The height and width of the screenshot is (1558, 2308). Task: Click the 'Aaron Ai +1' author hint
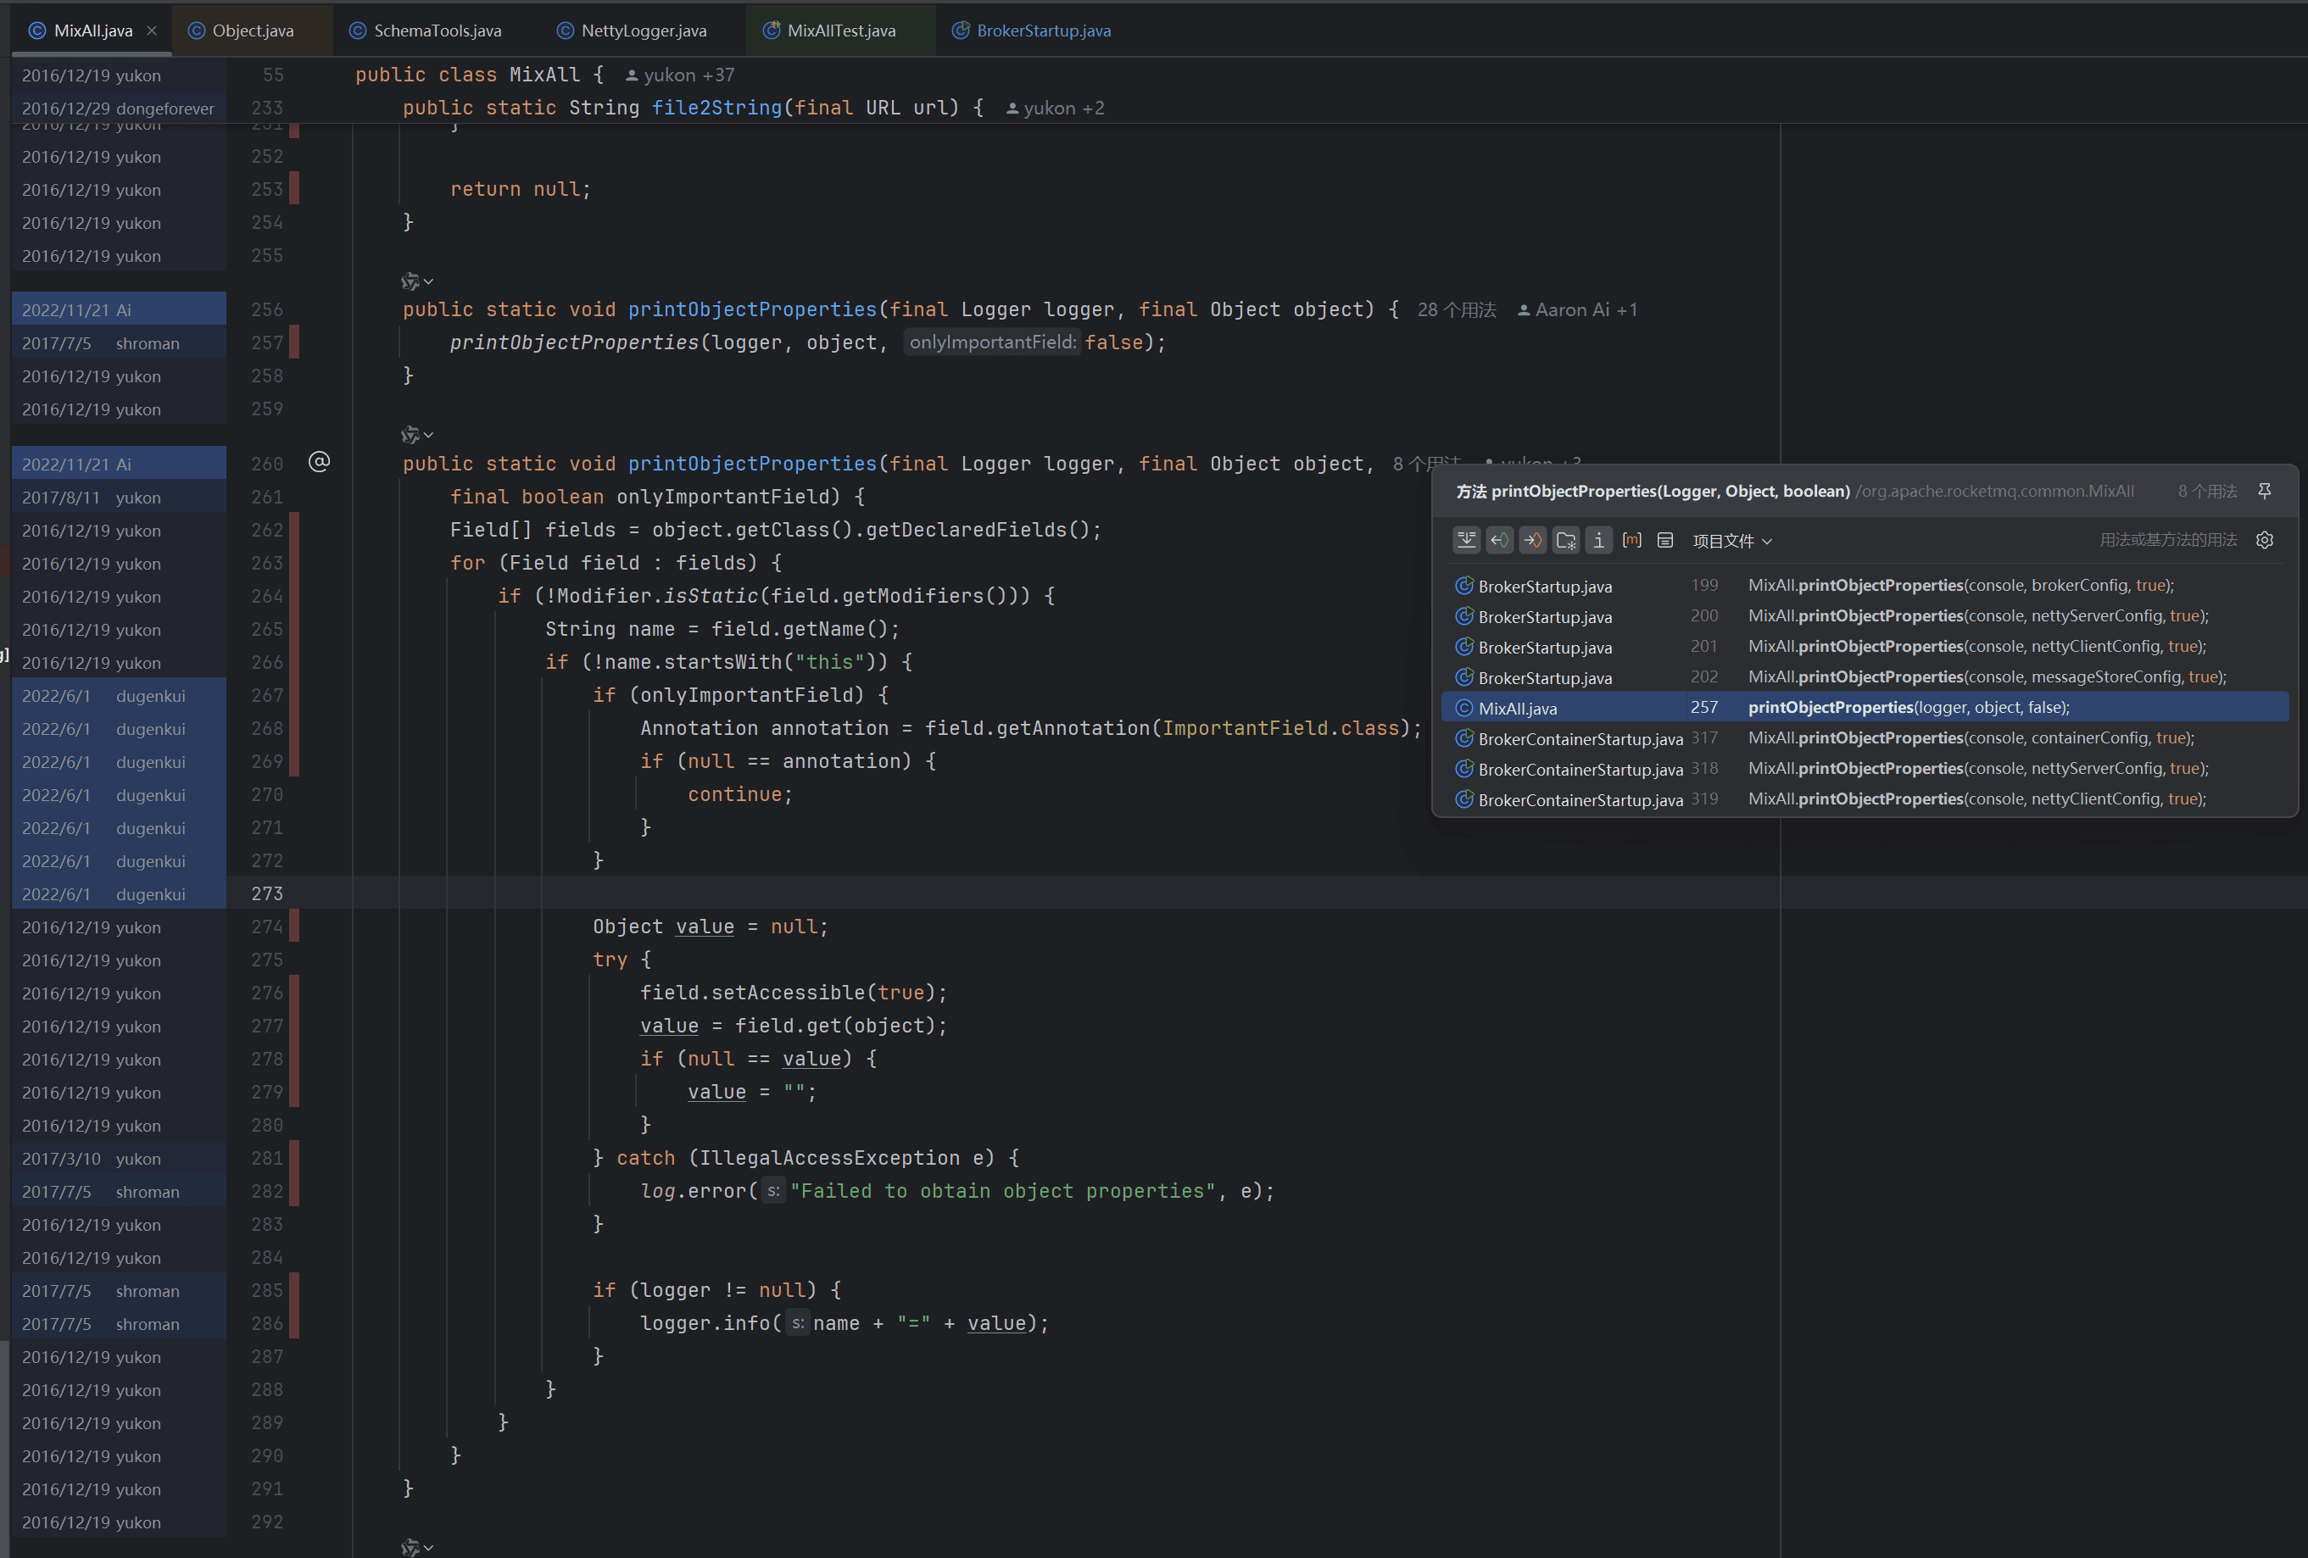pos(1577,309)
